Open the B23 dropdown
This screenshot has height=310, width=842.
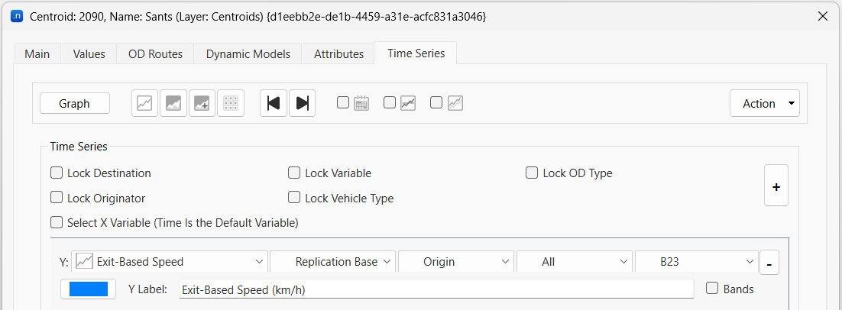[696, 262]
